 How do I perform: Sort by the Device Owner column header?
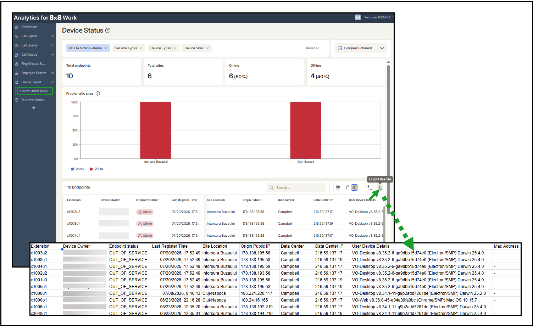tap(110, 200)
